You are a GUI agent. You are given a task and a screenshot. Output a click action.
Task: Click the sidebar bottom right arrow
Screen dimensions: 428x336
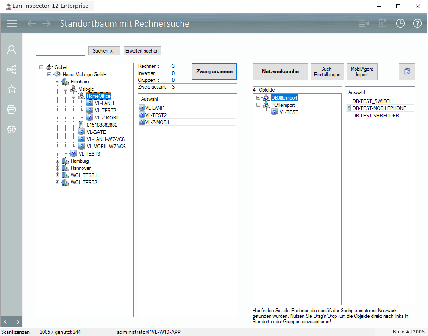[17, 322]
